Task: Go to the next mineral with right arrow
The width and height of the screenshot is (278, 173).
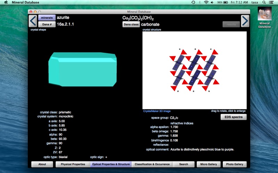Action: [x=245, y=21]
